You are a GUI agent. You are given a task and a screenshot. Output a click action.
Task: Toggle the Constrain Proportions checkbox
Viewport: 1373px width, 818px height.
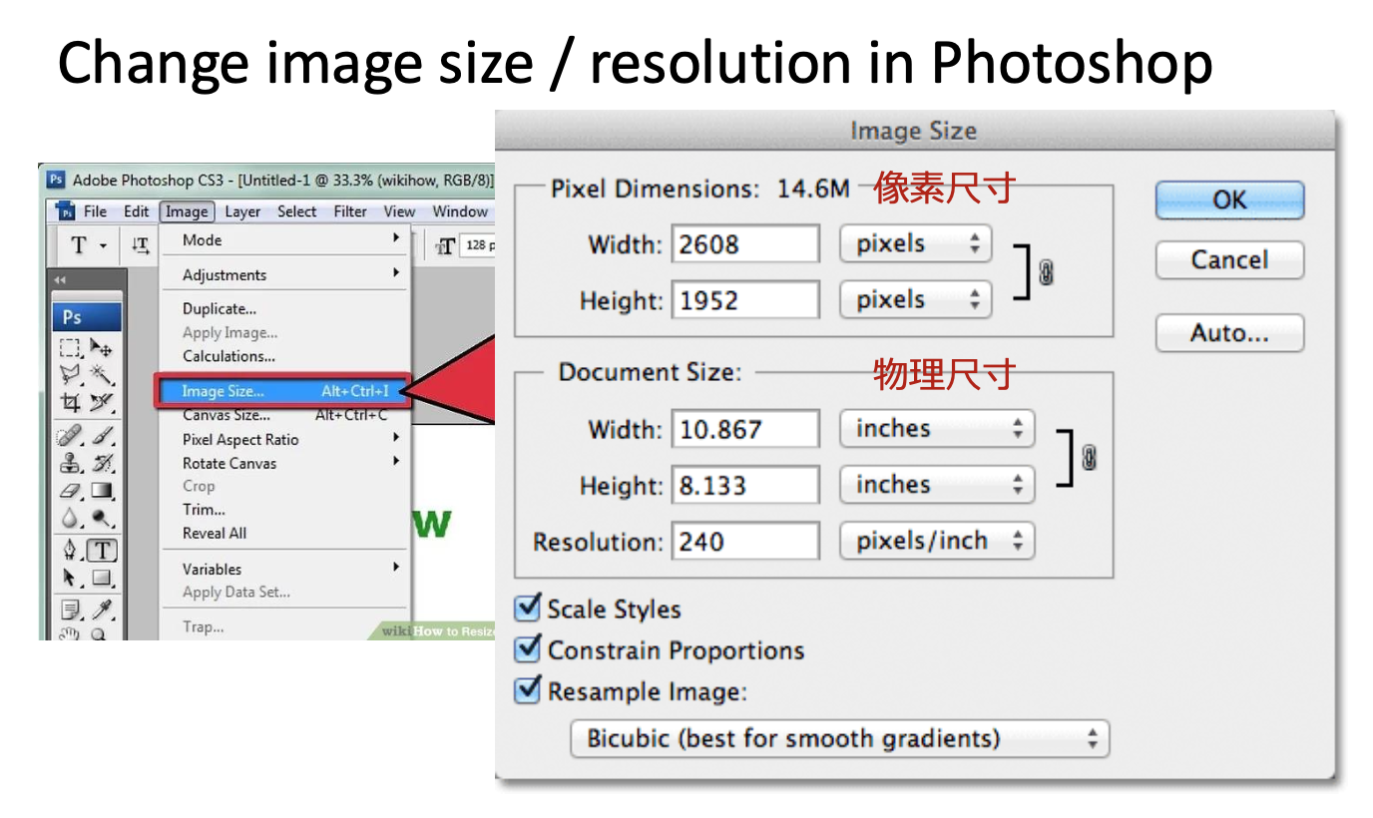pyautogui.click(x=528, y=649)
